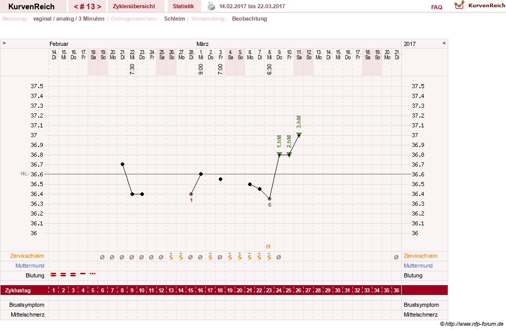The height and width of the screenshot is (330, 506).
Task: Click the printer icon next to the date range
Action: click(211, 6)
